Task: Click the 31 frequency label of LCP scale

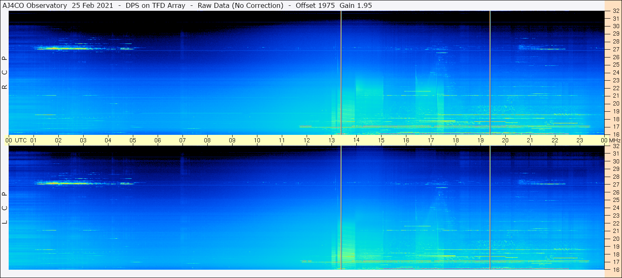Action: coord(616,153)
